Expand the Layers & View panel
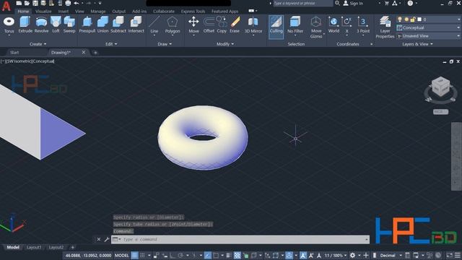Viewport: 462px width, 260px height. pos(417,44)
